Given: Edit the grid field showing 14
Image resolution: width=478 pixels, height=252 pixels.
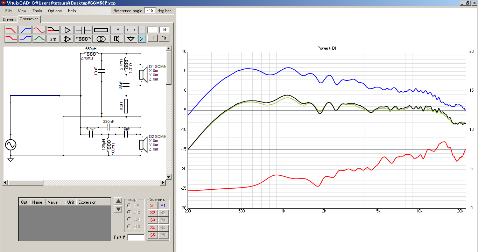Looking at the screenshot, I should [x=164, y=30].
